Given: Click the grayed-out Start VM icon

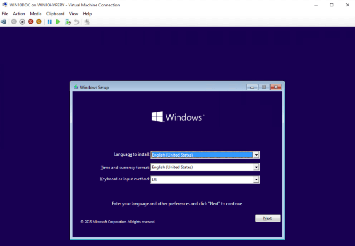Looking at the screenshot, I should coord(14,22).
